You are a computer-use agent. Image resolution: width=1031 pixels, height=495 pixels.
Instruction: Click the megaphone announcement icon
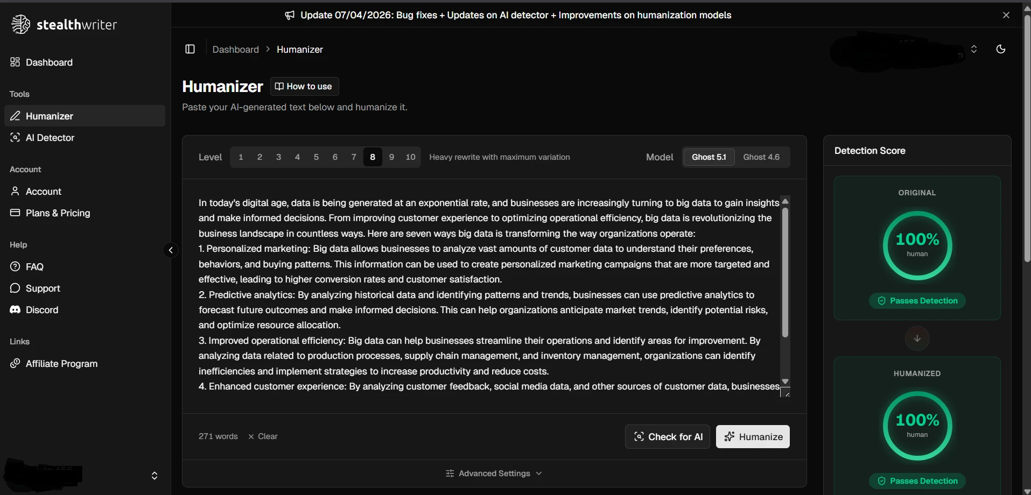tap(290, 15)
